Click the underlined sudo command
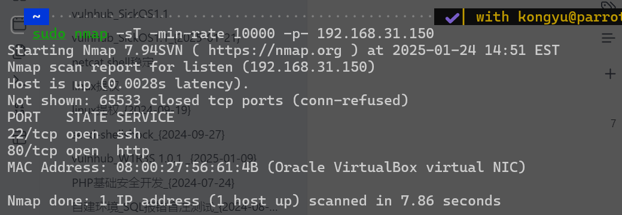The height and width of the screenshot is (215, 622). [49, 34]
